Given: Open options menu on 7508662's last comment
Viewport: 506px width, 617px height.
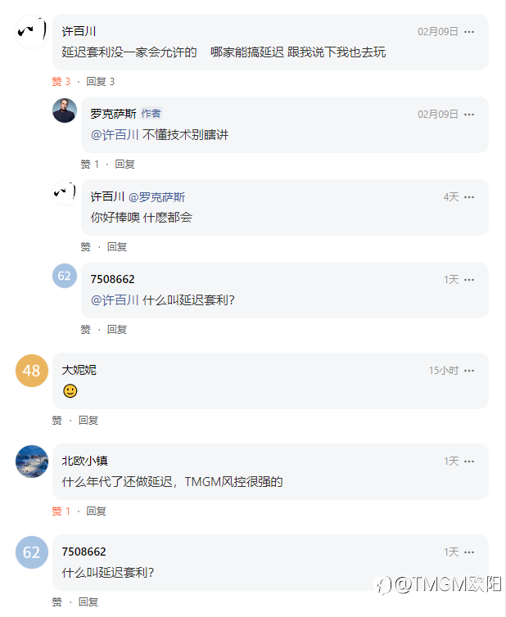Looking at the screenshot, I should click(x=469, y=552).
